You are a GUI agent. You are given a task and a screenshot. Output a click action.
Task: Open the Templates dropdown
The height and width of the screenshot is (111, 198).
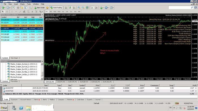point(112,8)
